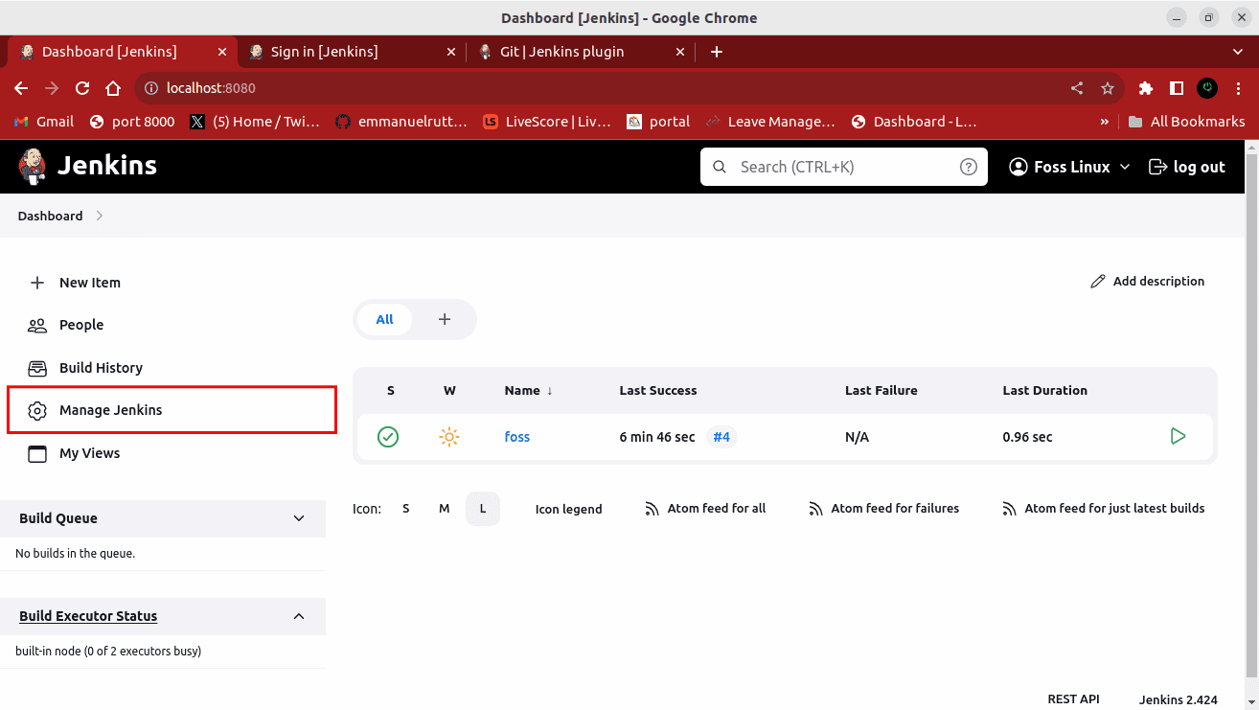Image resolution: width=1259 pixels, height=710 pixels.
Task: Click the search help question mark icon
Action: [969, 167]
